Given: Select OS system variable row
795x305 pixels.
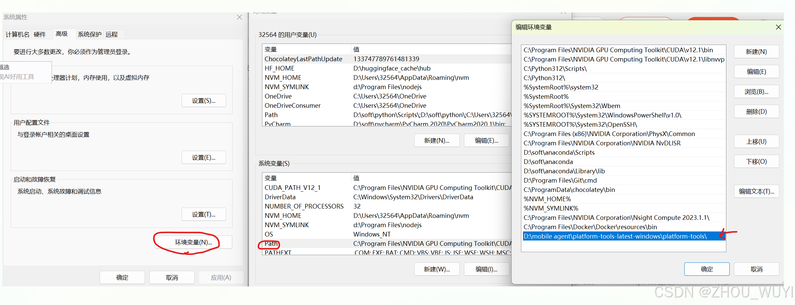Looking at the screenshot, I should [387, 234].
